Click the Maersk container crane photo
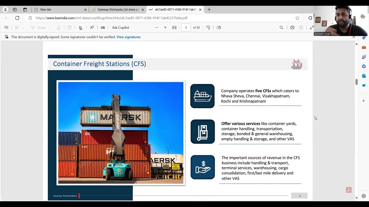The width and height of the screenshot is (369, 207). tap(121, 133)
